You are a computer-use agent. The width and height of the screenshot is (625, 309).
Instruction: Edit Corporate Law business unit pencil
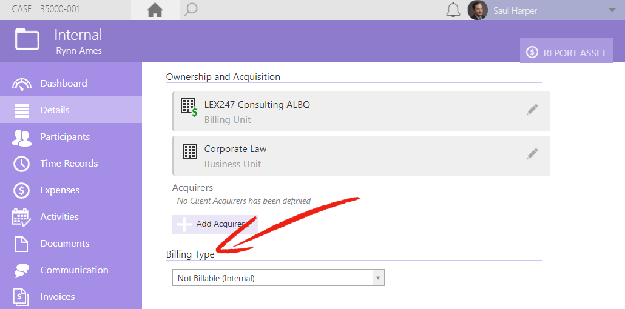click(x=532, y=154)
